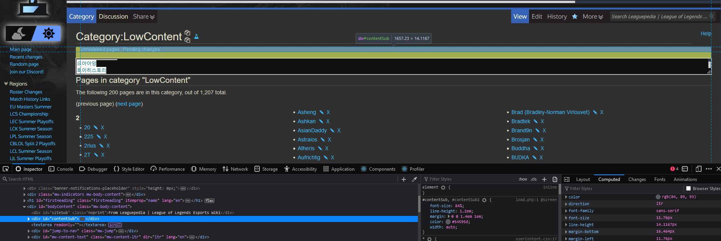Screen dimensions: 721x241
Task: Open the Share dropdown menu
Action: pyautogui.click(x=144, y=16)
